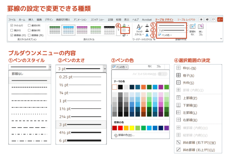Select the 6 pt pen weight

coord(81,140)
